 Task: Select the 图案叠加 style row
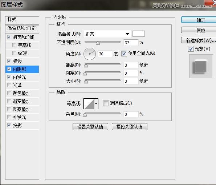point(22,109)
